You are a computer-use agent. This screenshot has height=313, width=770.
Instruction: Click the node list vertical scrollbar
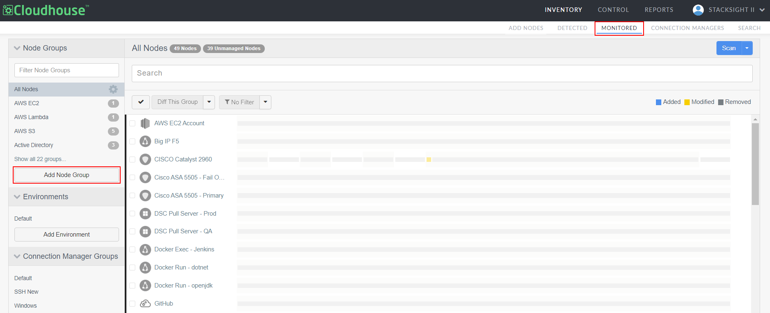click(755, 164)
